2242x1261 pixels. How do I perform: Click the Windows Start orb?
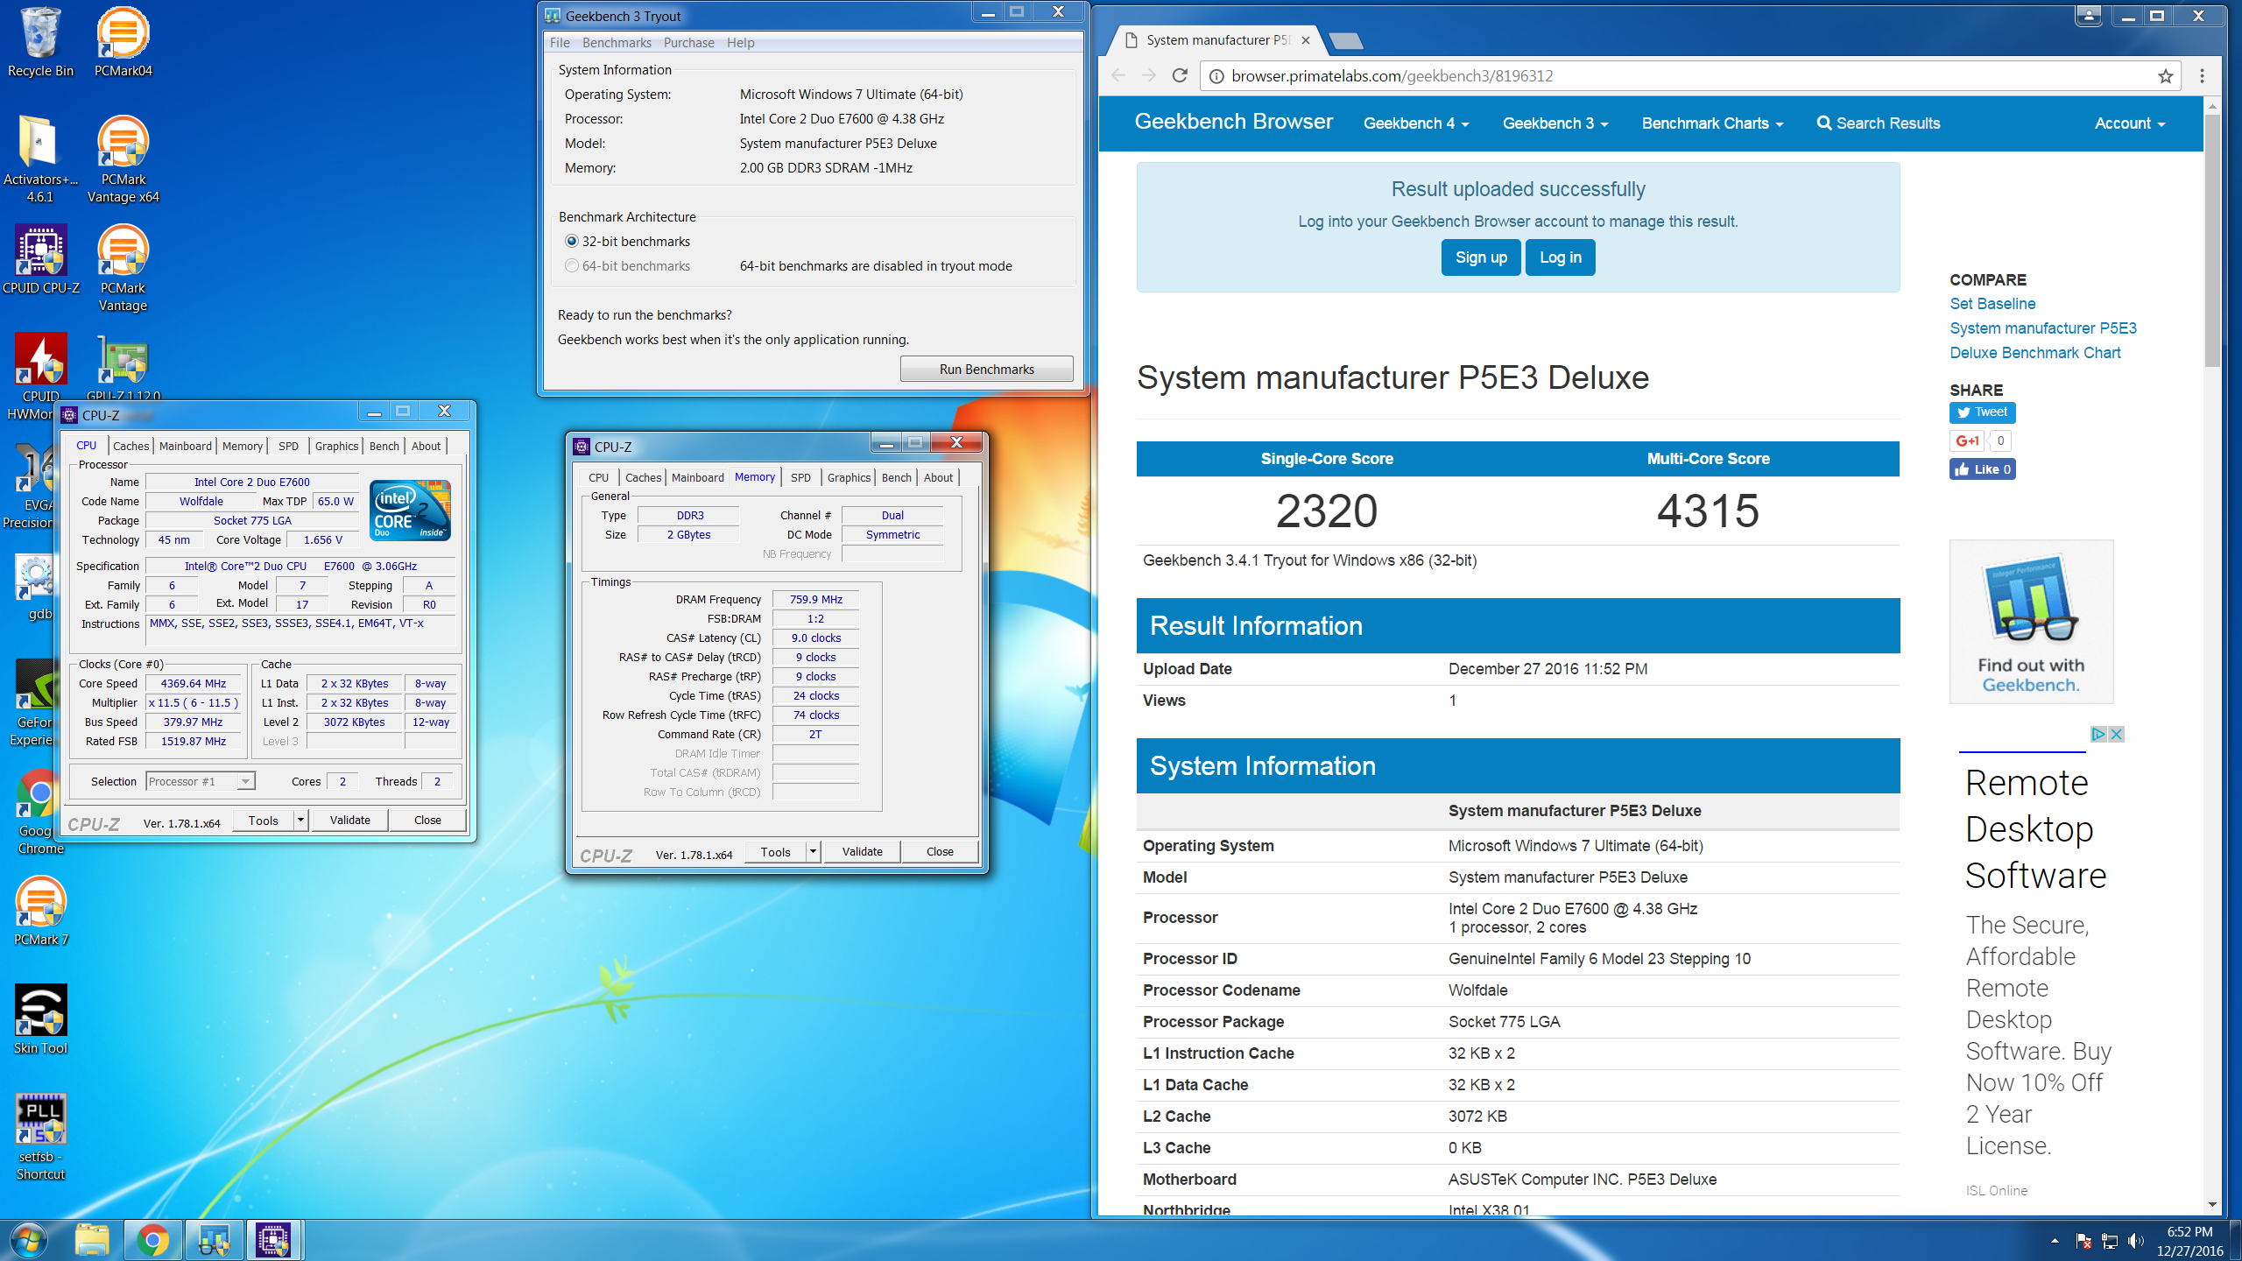click(x=28, y=1240)
